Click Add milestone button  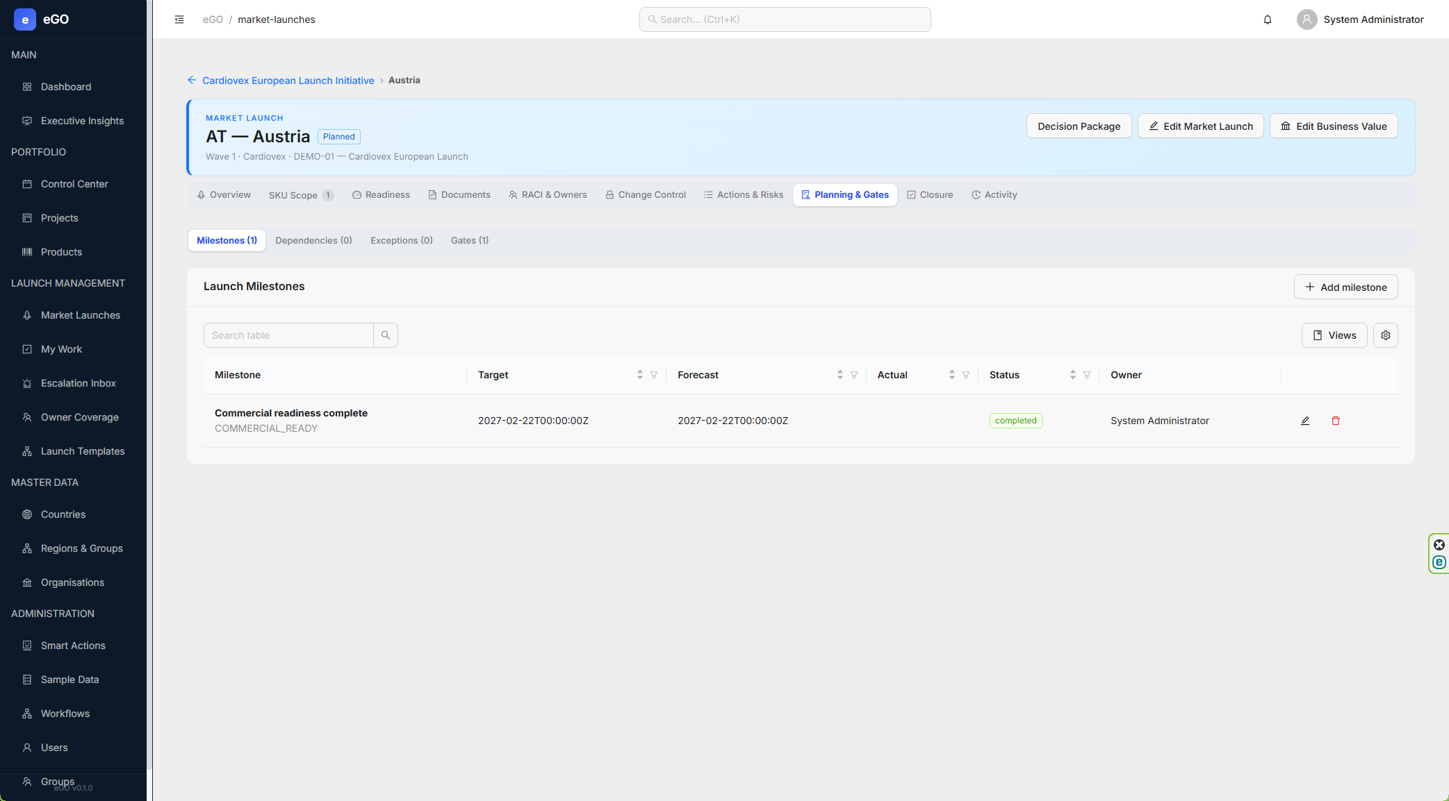(x=1346, y=287)
